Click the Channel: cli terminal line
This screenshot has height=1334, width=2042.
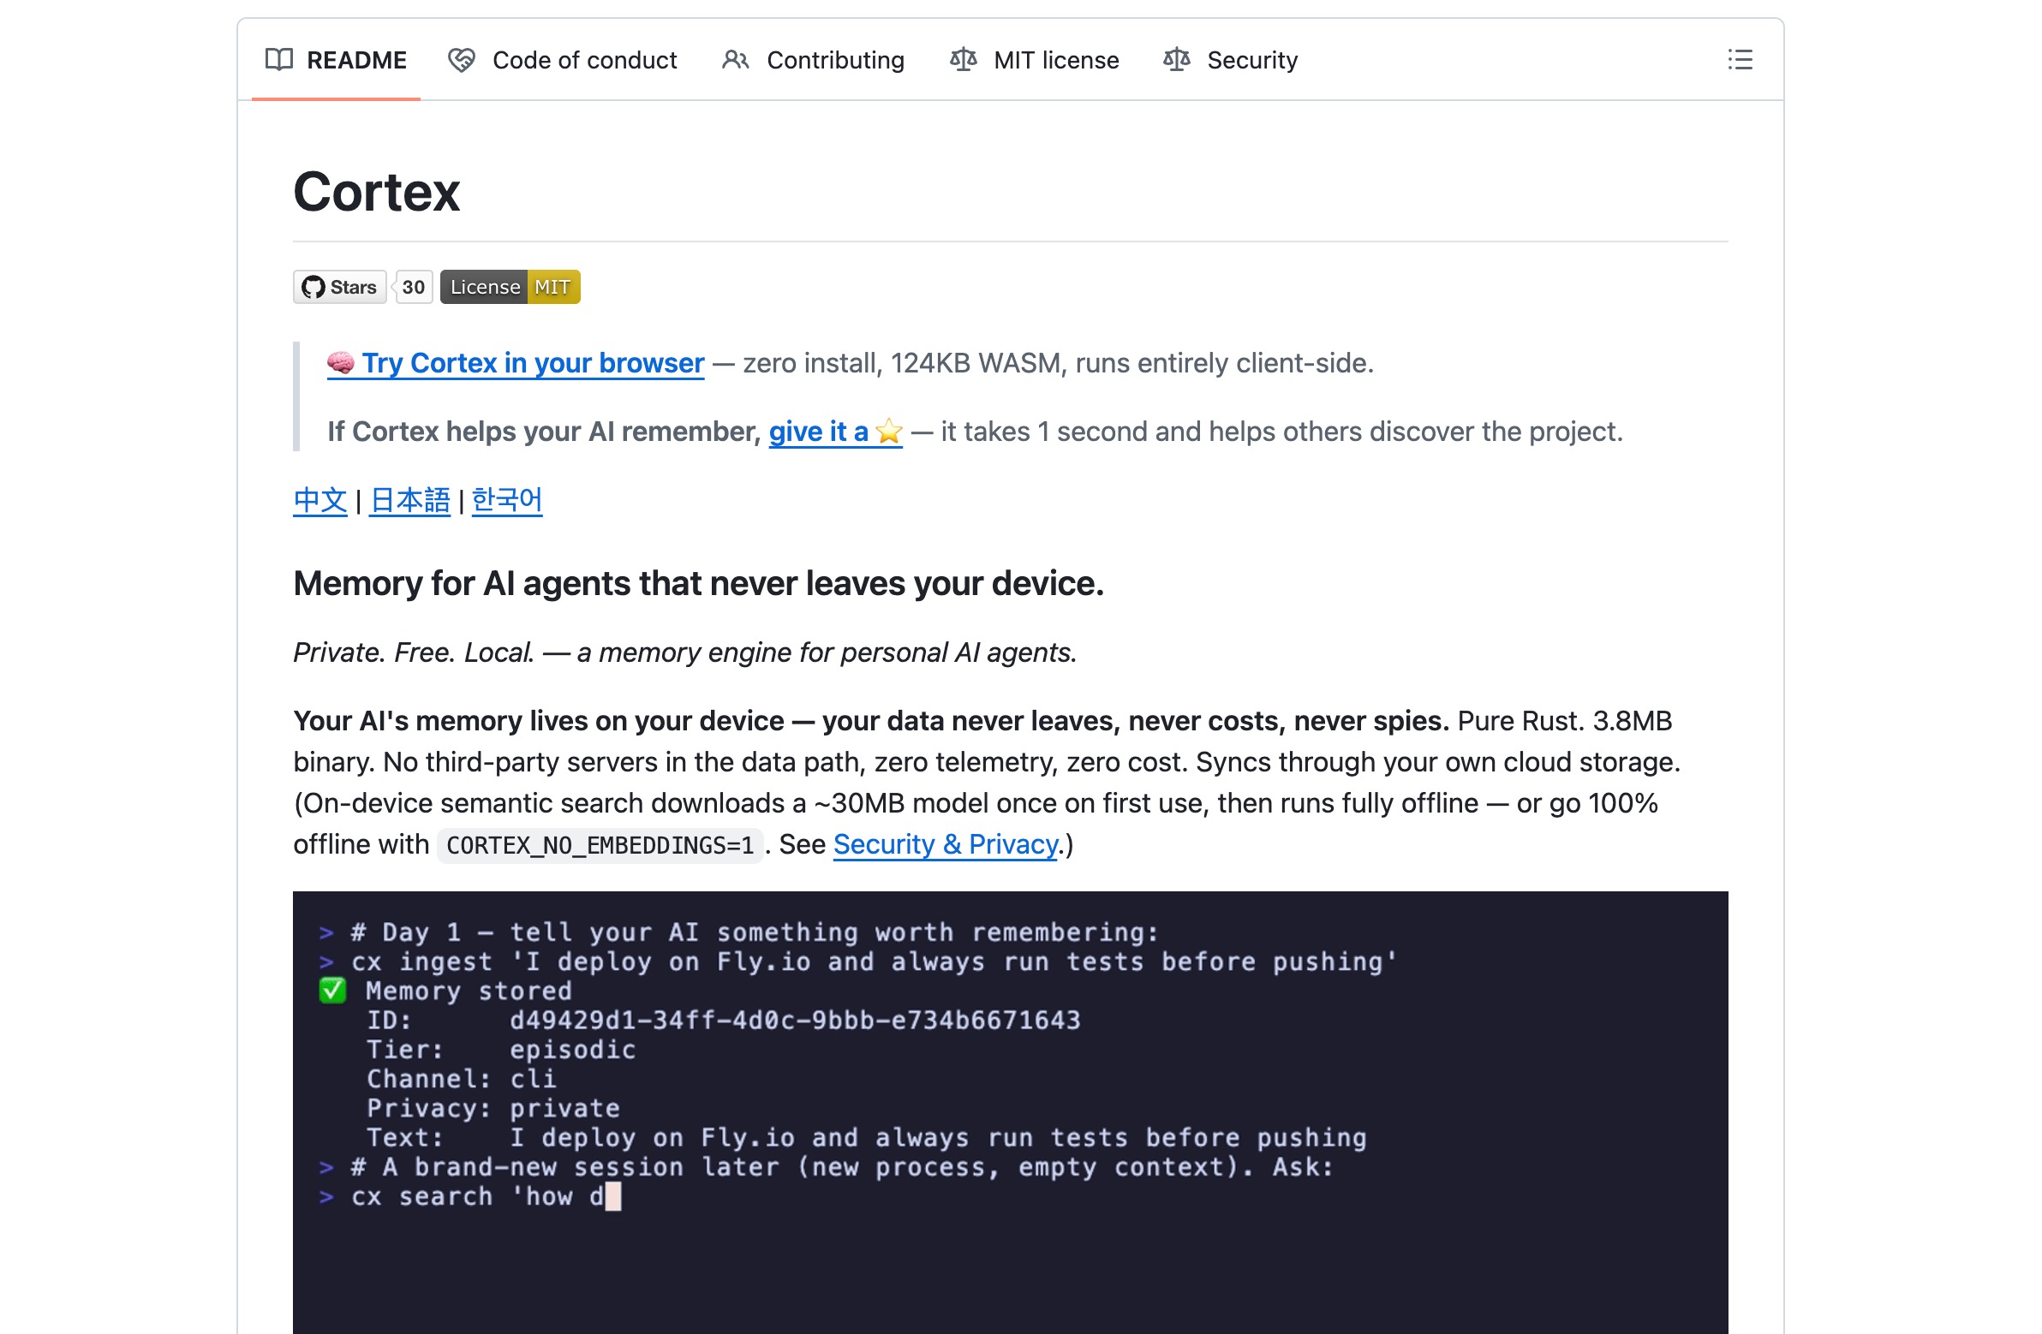[x=462, y=1079]
